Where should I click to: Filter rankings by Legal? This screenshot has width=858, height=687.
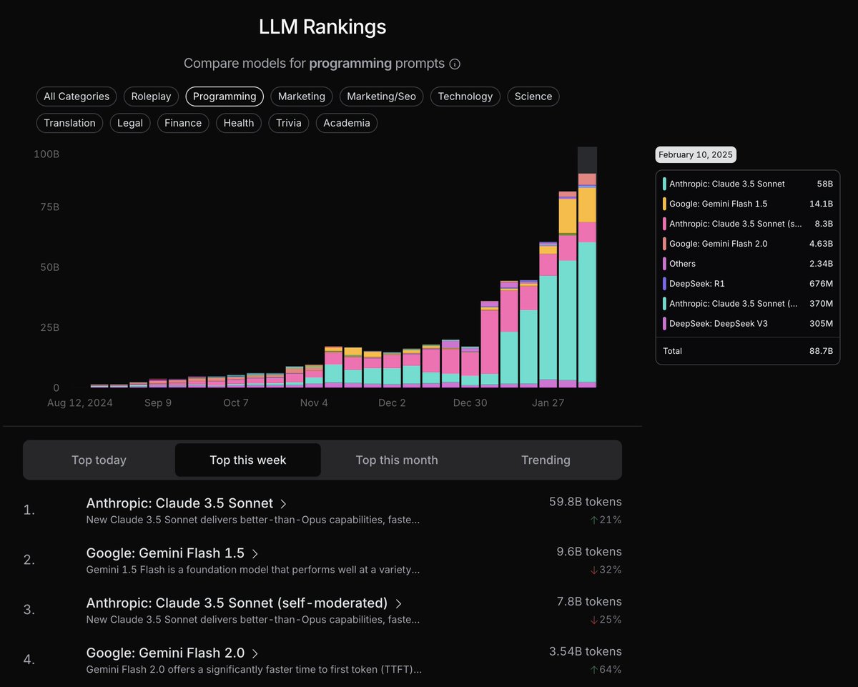[x=130, y=123]
